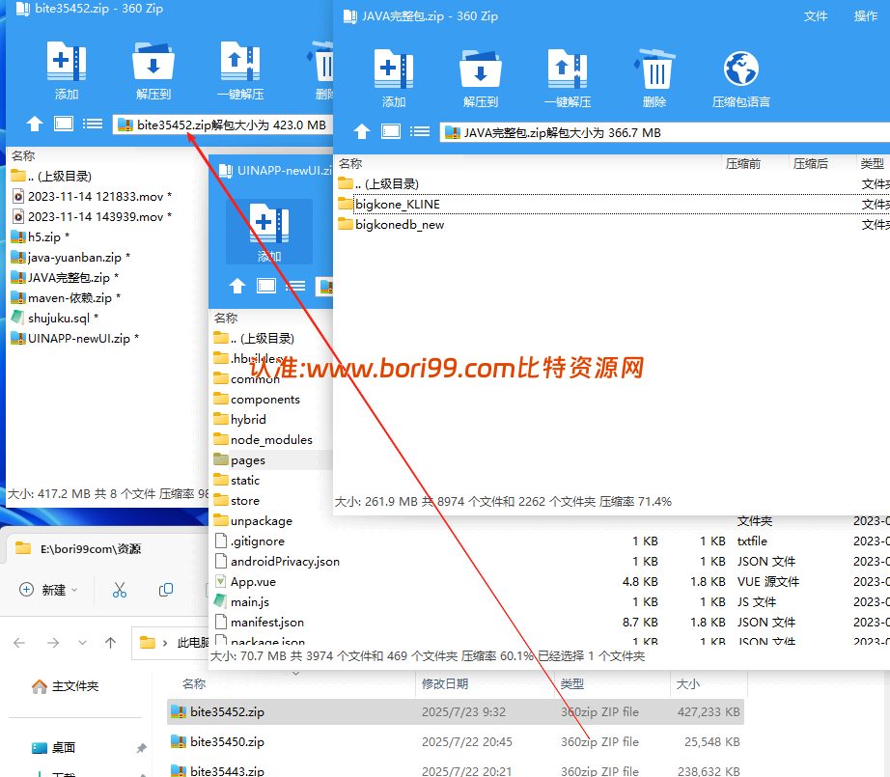
Task: Click one-key extract icon in bite35452.zip window
Action: pos(240,61)
